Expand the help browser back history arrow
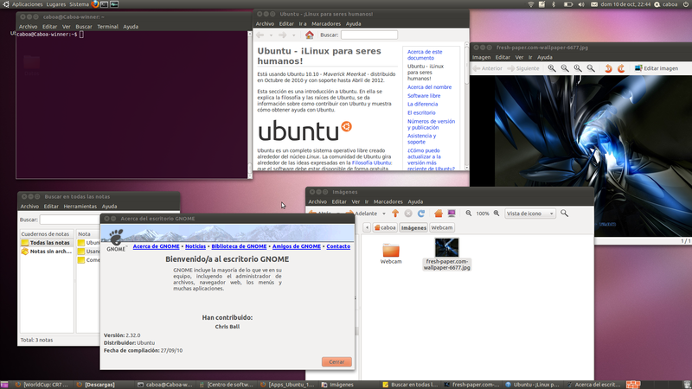Viewport: 692px width, 389px height. (271, 35)
